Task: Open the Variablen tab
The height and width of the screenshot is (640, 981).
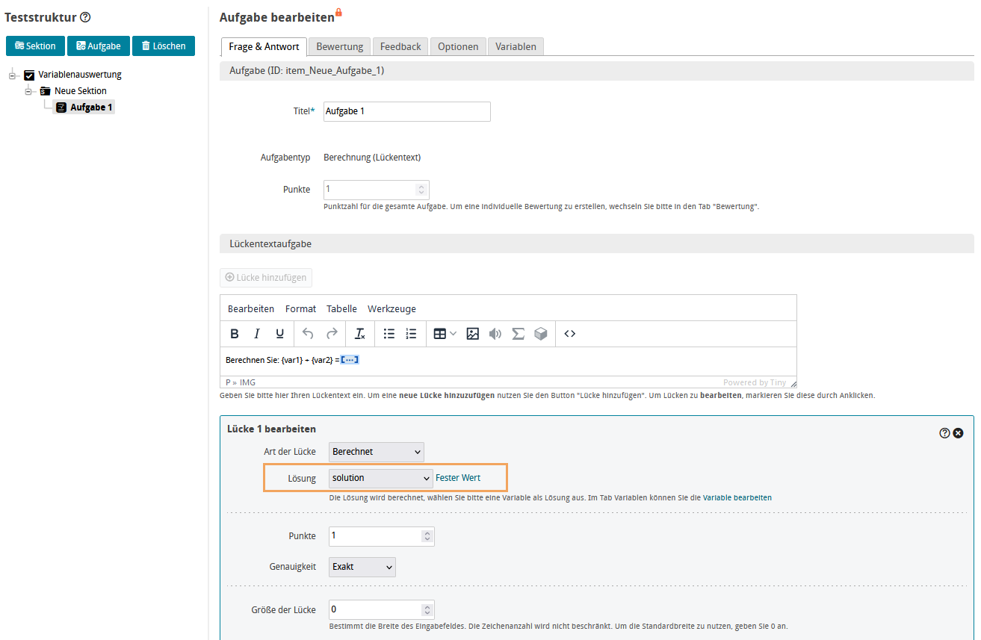Action: coord(516,46)
